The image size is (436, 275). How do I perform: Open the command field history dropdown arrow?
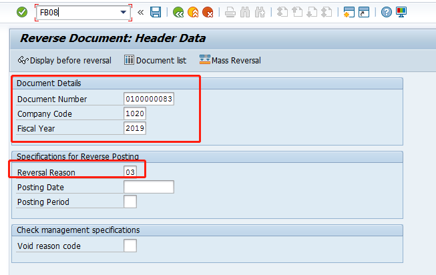coord(123,12)
